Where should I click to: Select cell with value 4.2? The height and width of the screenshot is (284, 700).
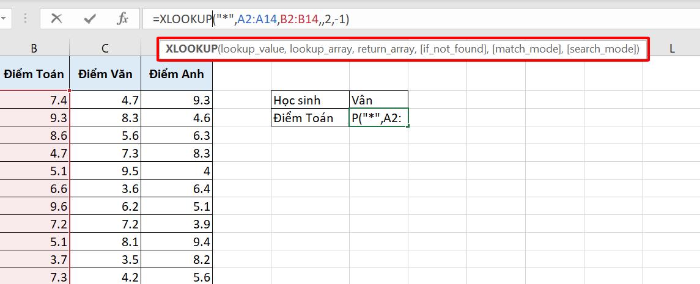click(x=105, y=277)
